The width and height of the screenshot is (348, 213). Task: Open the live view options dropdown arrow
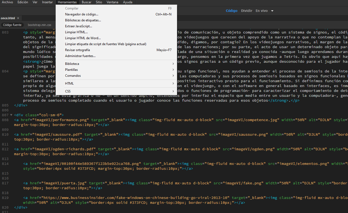pos(272,11)
